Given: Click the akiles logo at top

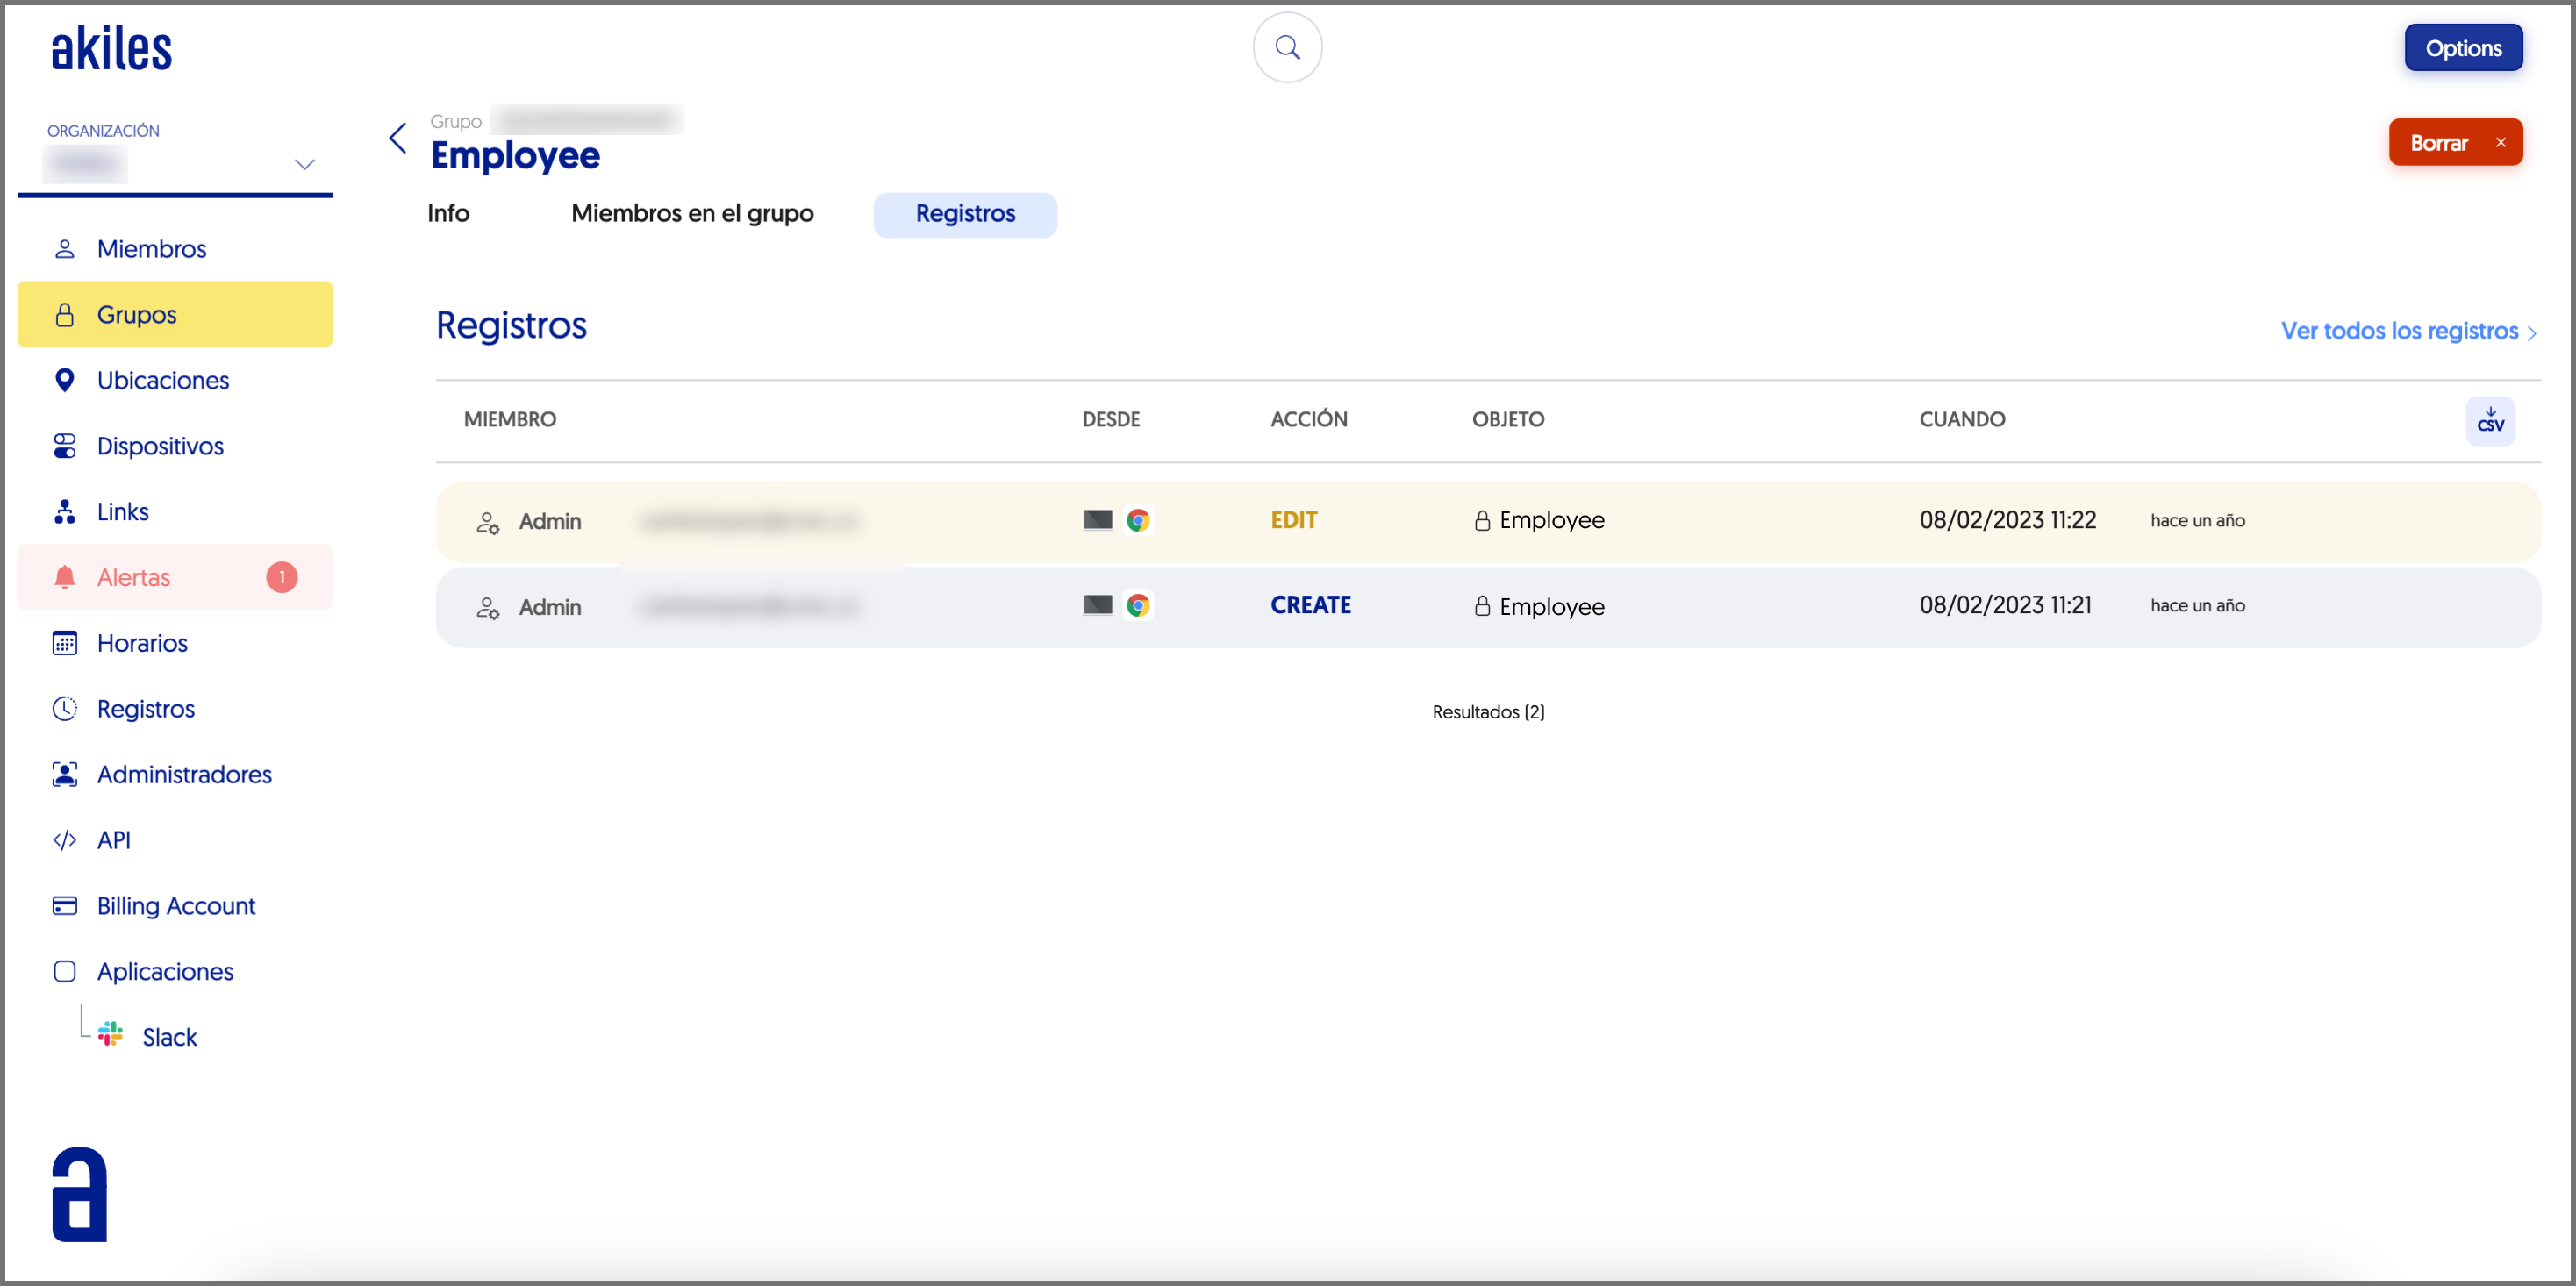Looking at the screenshot, I should (x=111, y=49).
